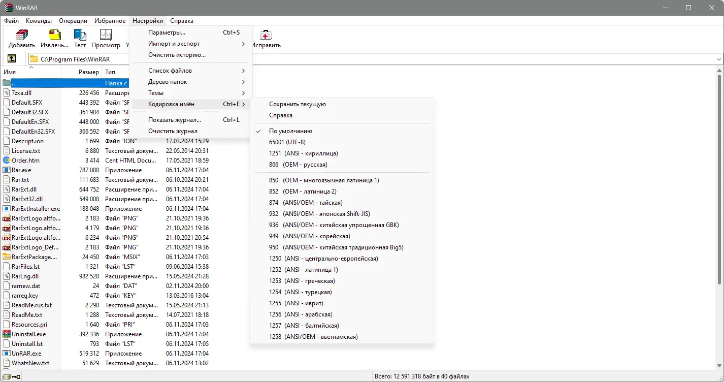Expand the Темы submenu
The image size is (724, 382).
pos(191,93)
